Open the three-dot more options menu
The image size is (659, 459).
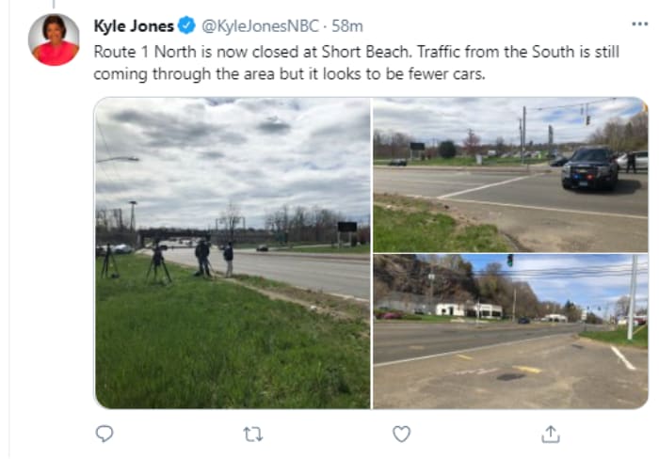click(x=639, y=23)
